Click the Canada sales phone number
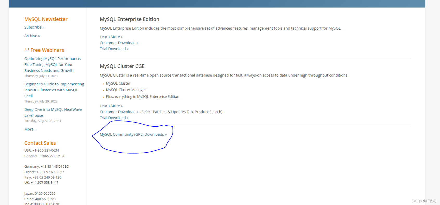Screen dimensions: 440x205 (51, 156)
